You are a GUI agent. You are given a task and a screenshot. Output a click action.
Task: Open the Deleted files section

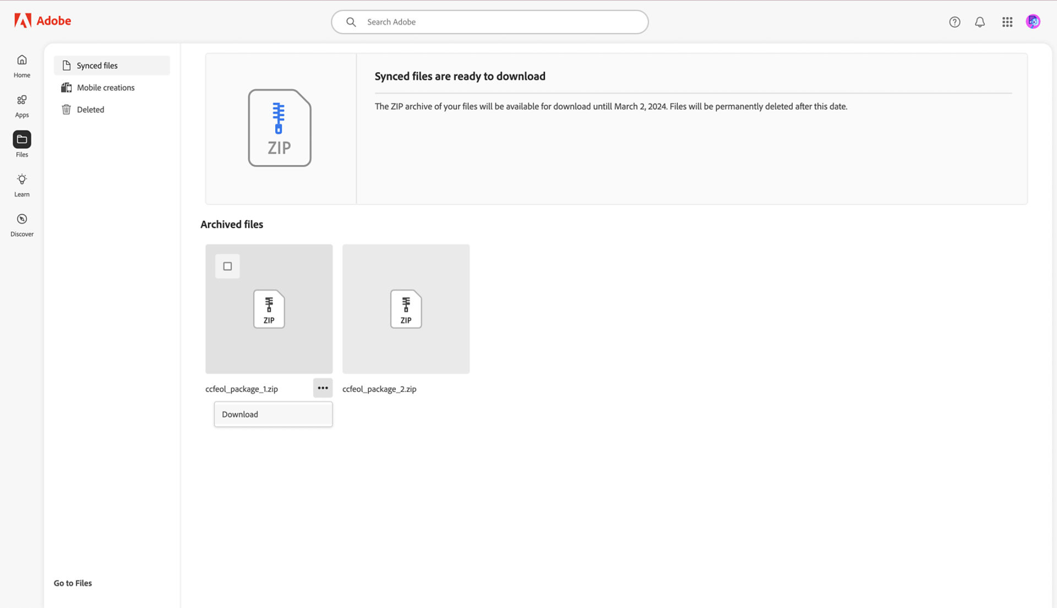(90, 109)
